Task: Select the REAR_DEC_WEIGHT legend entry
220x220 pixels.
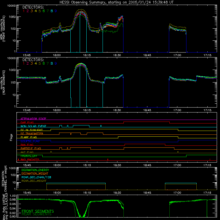Action: (x=34, y=181)
